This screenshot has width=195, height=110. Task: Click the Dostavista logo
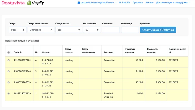click(13, 3)
